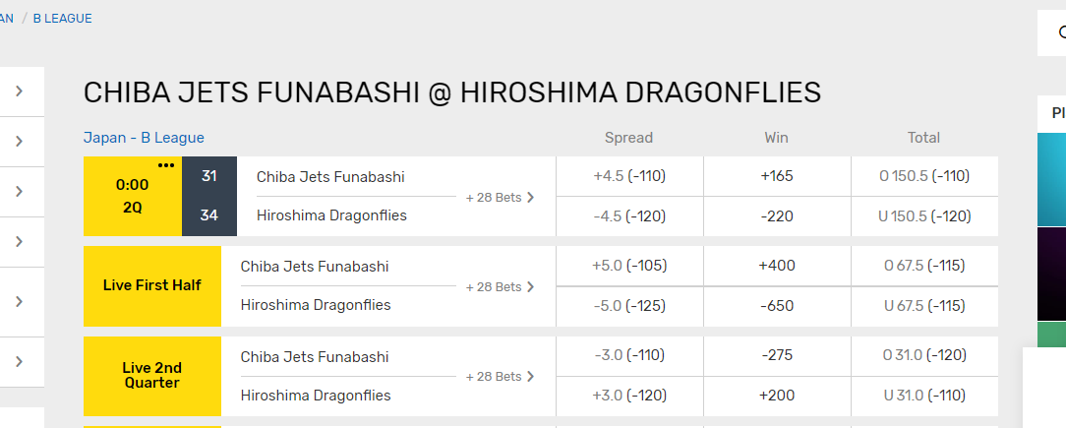The height and width of the screenshot is (428, 1066).
Task: Select 2nd quarter Chiba Jets -275 win
Action: pyautogui.click(x=777, y=355)
